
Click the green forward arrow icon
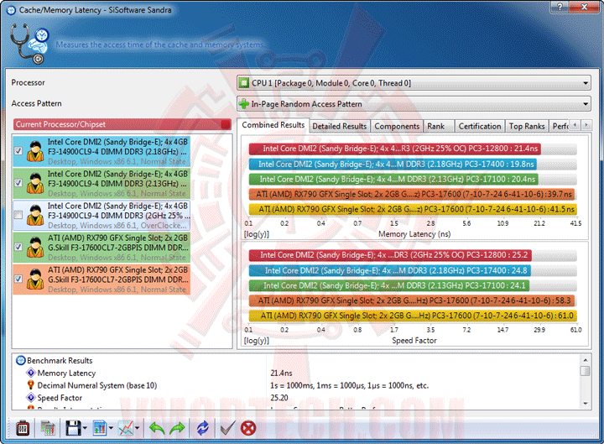[177, 428]
